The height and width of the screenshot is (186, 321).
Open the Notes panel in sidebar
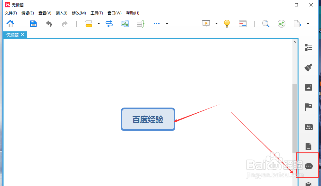point(308,147)
